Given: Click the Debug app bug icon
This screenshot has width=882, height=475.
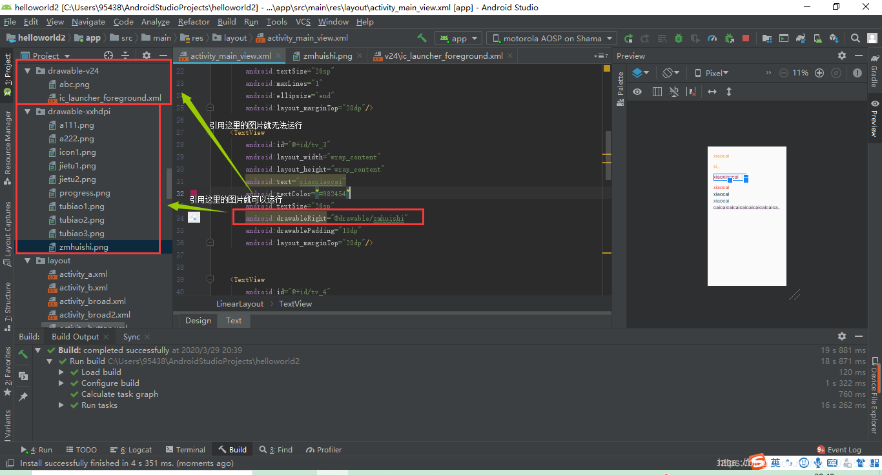Looking at the screenshot, I should (x=679, y=38).
